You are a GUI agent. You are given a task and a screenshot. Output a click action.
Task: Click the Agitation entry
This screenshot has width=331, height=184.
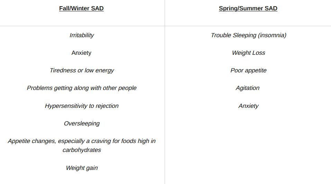click(x=248, y=88)
